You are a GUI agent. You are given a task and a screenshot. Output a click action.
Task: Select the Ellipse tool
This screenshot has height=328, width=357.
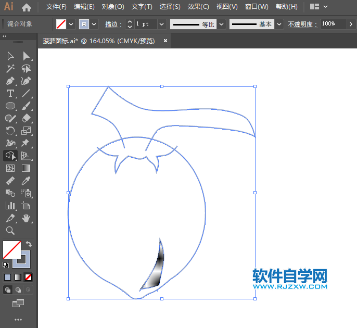tap(10, 106)
